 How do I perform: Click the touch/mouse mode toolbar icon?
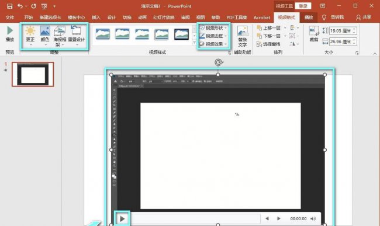point(44,6)
